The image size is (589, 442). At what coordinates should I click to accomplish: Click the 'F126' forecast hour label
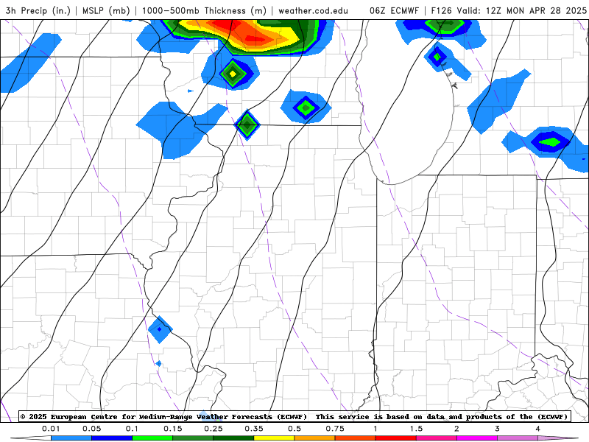(x=442, y=10)
